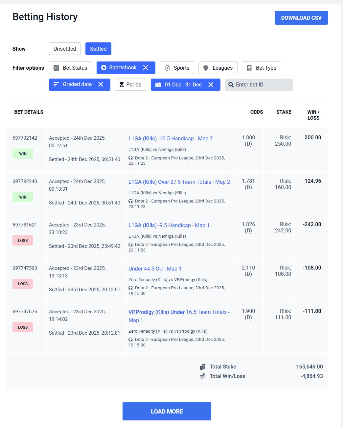The height and width of the screenshot is (427, 343).
Task: Expand the Bet Type filter options
Action: 261,68
